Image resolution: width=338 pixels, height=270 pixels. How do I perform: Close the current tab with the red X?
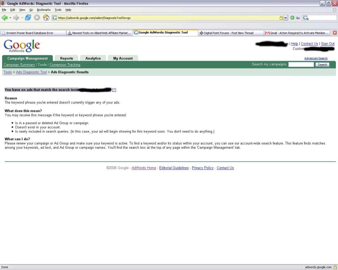[x=334, y=33]
